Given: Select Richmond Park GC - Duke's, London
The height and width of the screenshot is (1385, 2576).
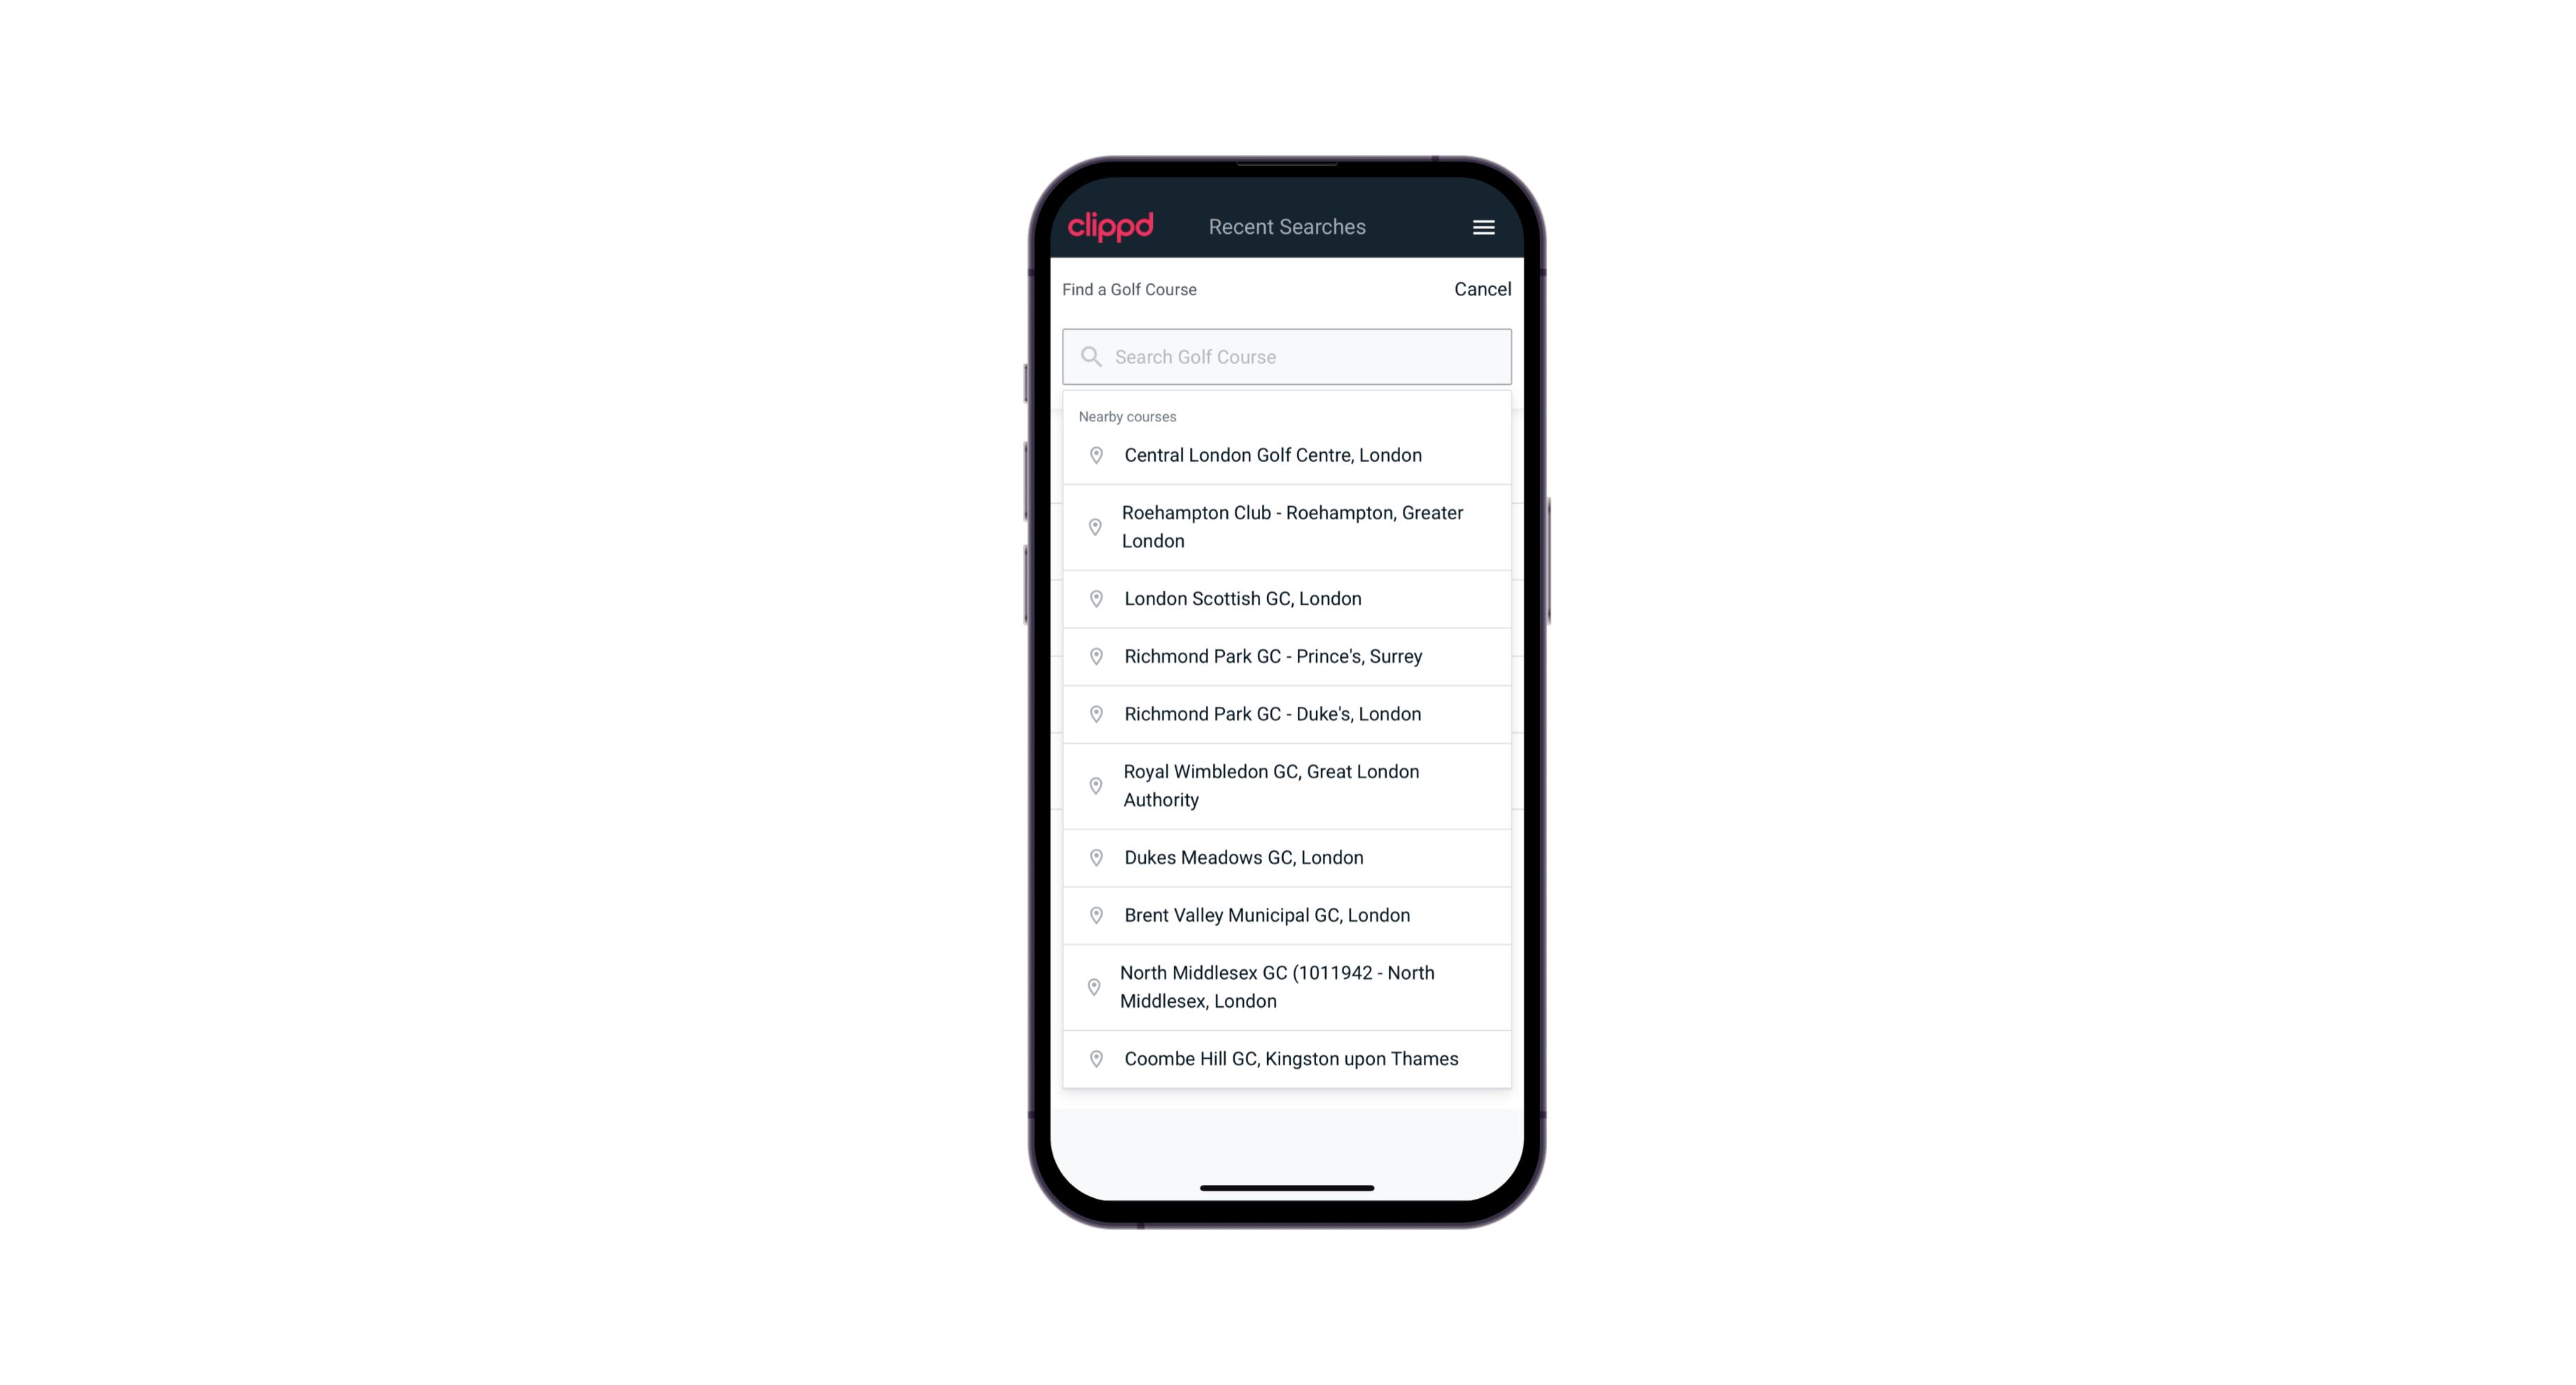Looking at the screenshot, I should pyautogui.click(x=1287, y=713).
